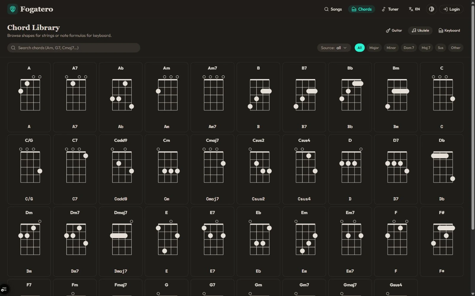This screenshot has height=296, width=475.
Task: Click the magnifier icon in search box
Action: coord(13,48)
